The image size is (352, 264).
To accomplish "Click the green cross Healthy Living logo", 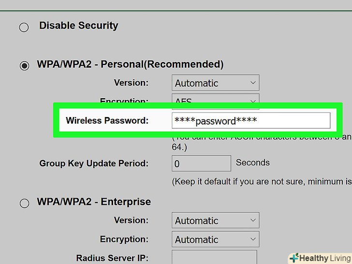I will click(293, 258).
